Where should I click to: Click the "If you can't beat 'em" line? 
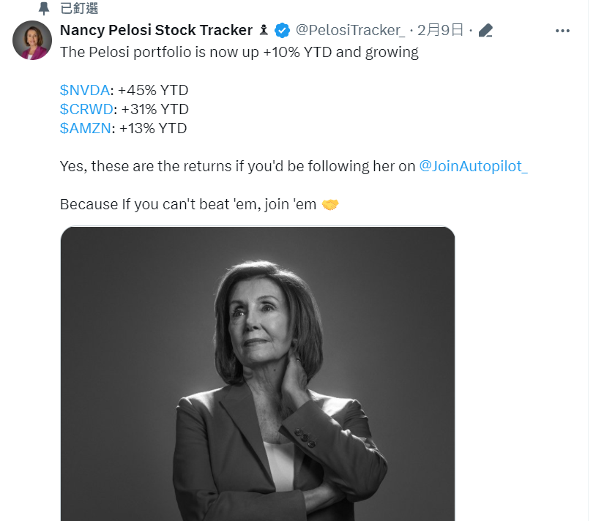point(199,204)
